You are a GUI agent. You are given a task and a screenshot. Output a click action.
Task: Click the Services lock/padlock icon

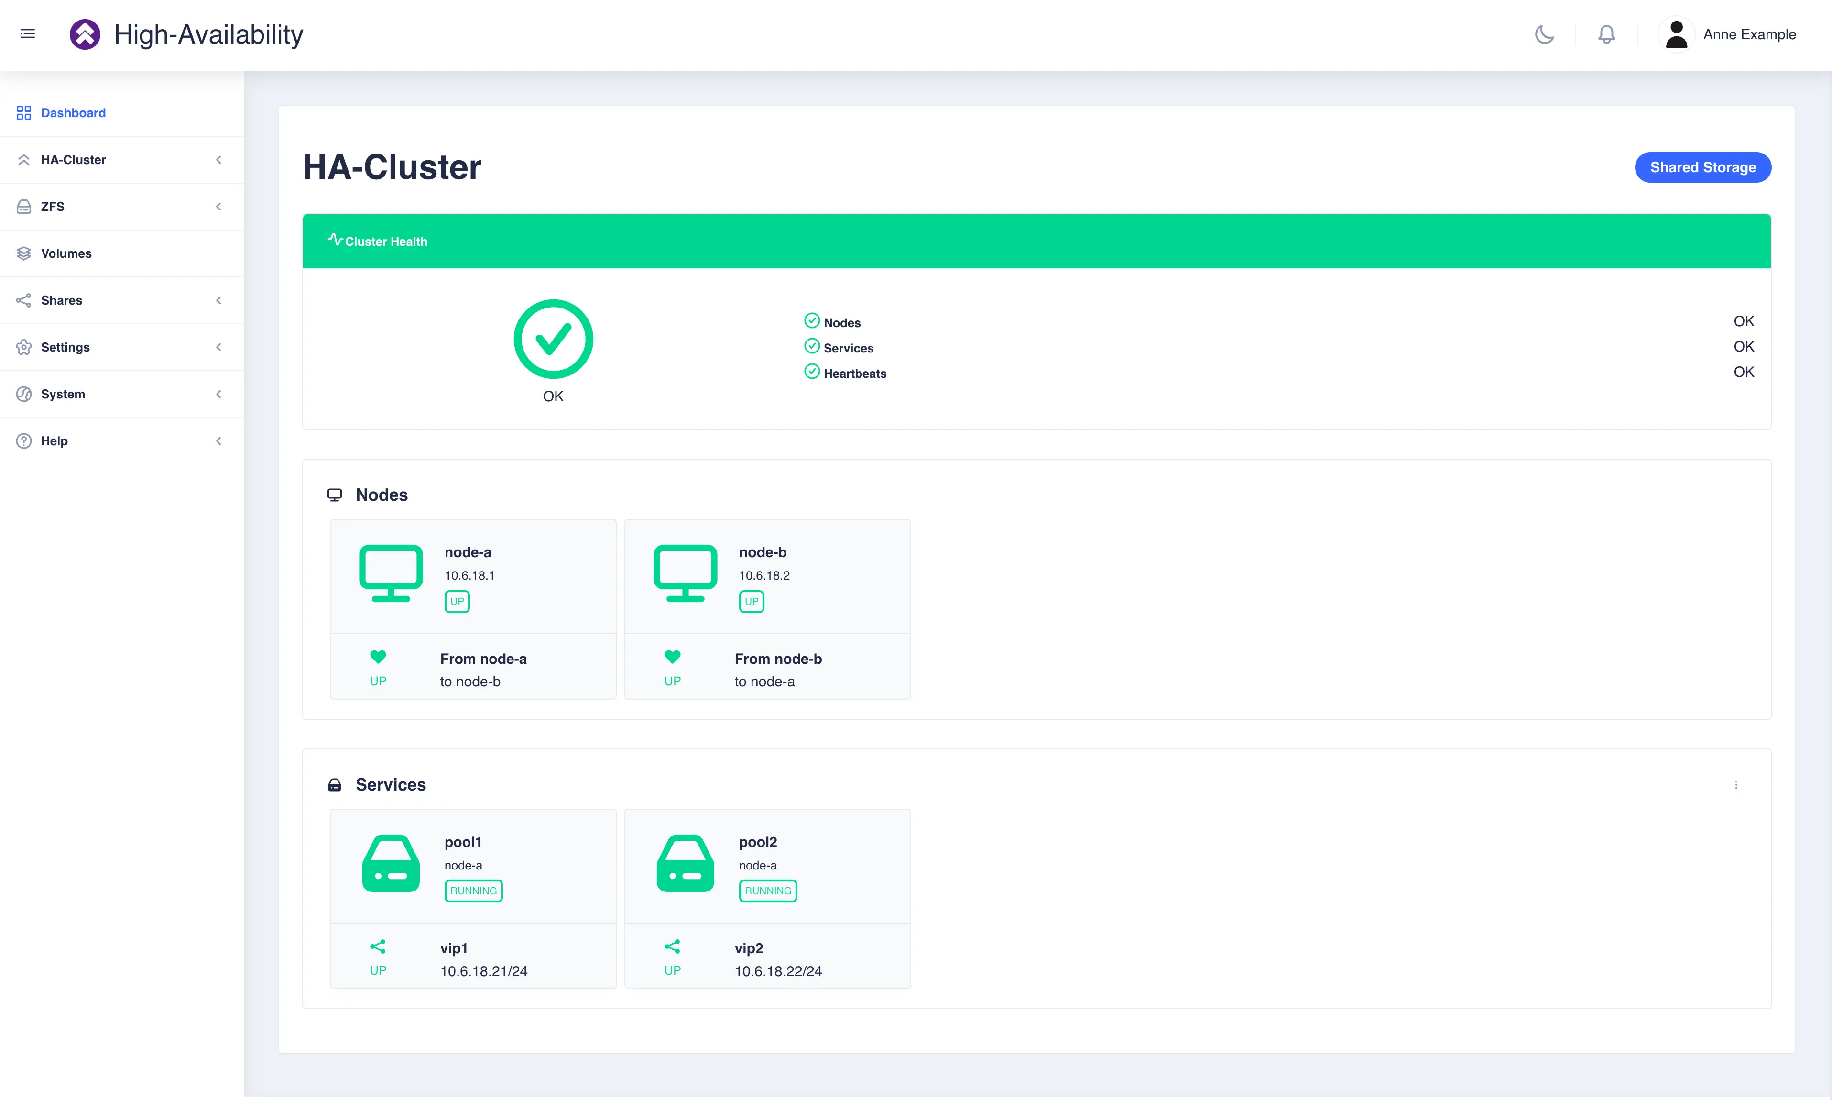334,784
